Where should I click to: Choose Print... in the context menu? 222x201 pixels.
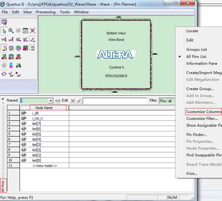[192, 173]
